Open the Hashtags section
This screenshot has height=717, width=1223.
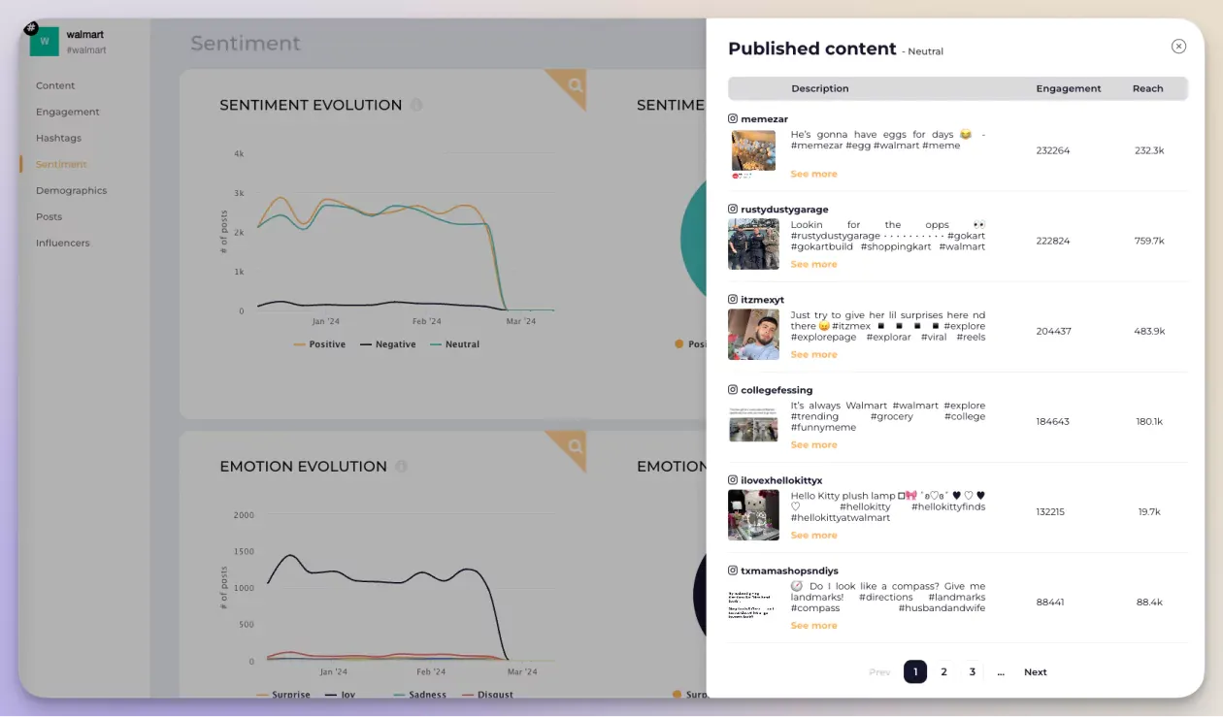(x=58, y=138)
